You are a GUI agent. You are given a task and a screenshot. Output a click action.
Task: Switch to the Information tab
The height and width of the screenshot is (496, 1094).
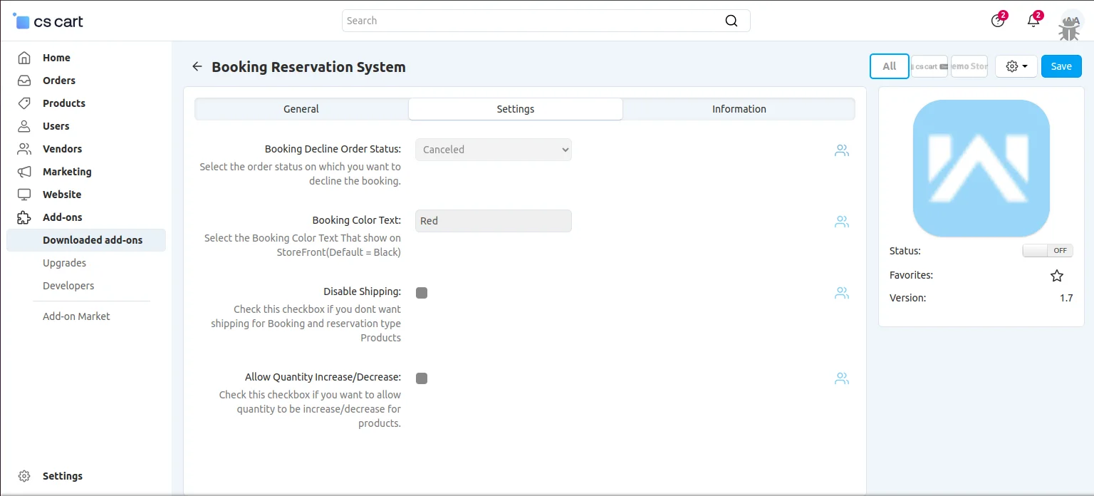(739, 109)
